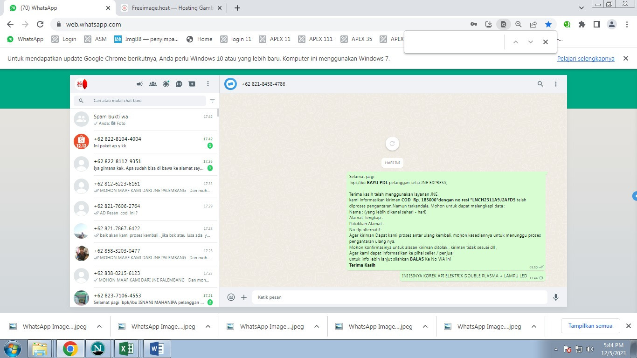Image resolution: width=637 pixels, height=358 pixels.
Task: Open a new browser tab with plus button
Action: (x=237, y=8)
